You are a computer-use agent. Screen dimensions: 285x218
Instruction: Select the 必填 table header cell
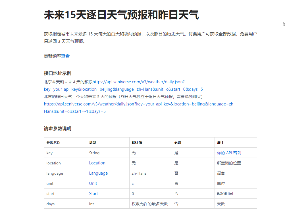point(178,142)
